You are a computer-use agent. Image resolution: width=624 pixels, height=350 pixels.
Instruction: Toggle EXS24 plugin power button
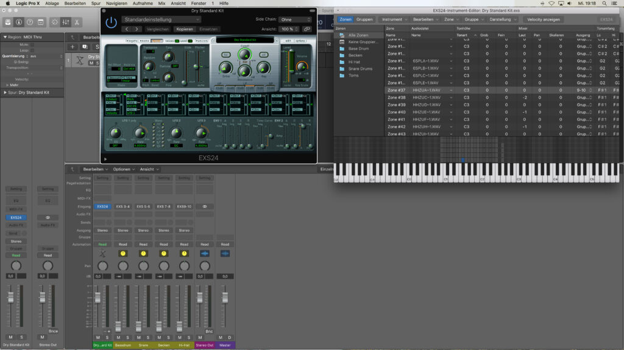(x=111, y=23)
